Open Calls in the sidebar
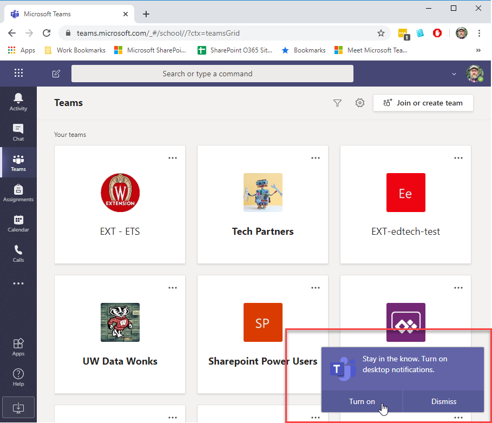This screenshot has height=423, width=492. (x=18, y=254)
